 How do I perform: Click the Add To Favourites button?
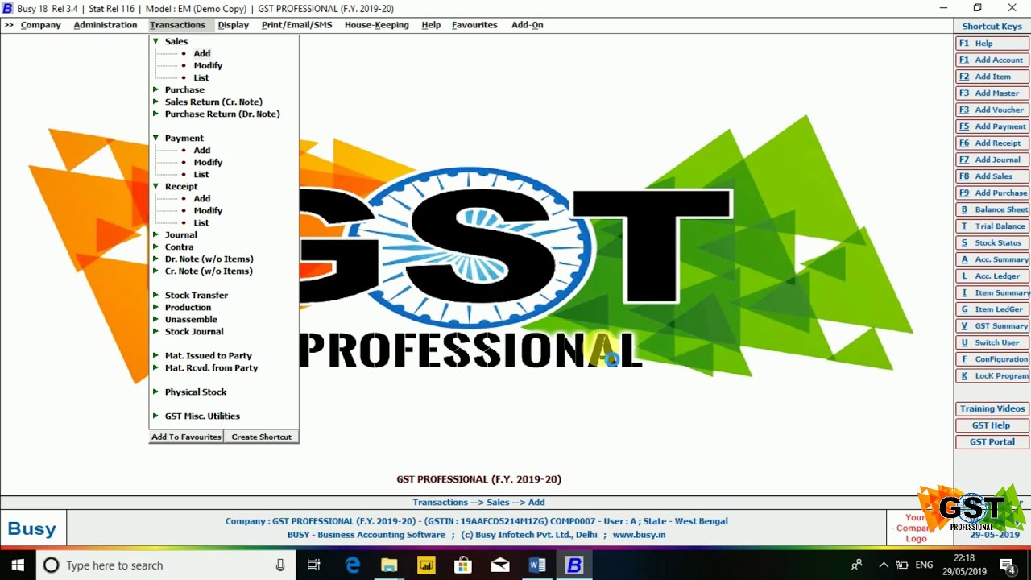click(x=186, y=437)
